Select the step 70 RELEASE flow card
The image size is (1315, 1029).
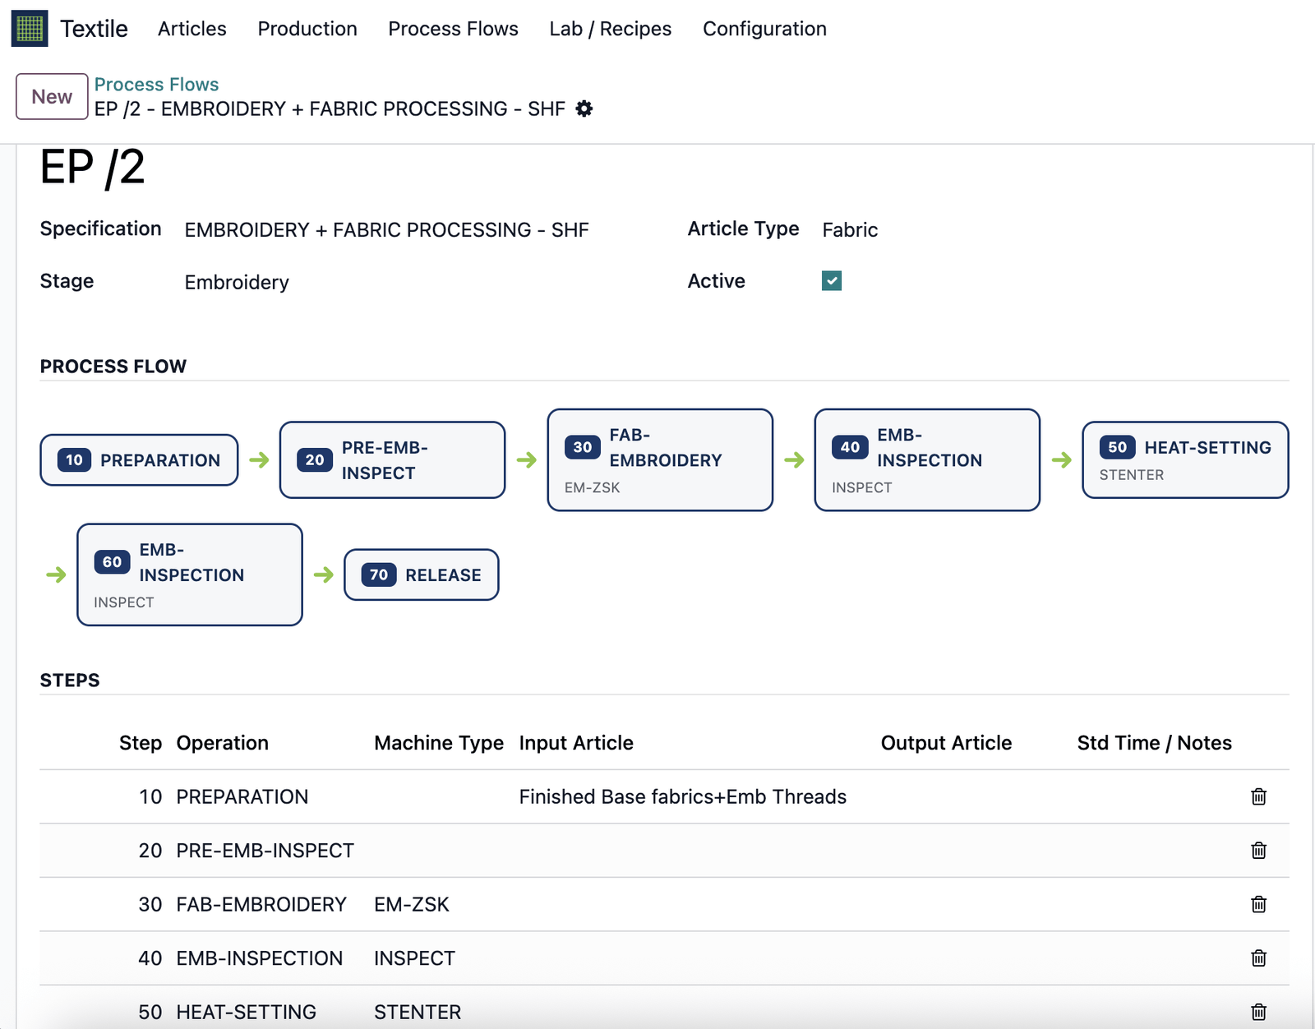click(421, 574)
